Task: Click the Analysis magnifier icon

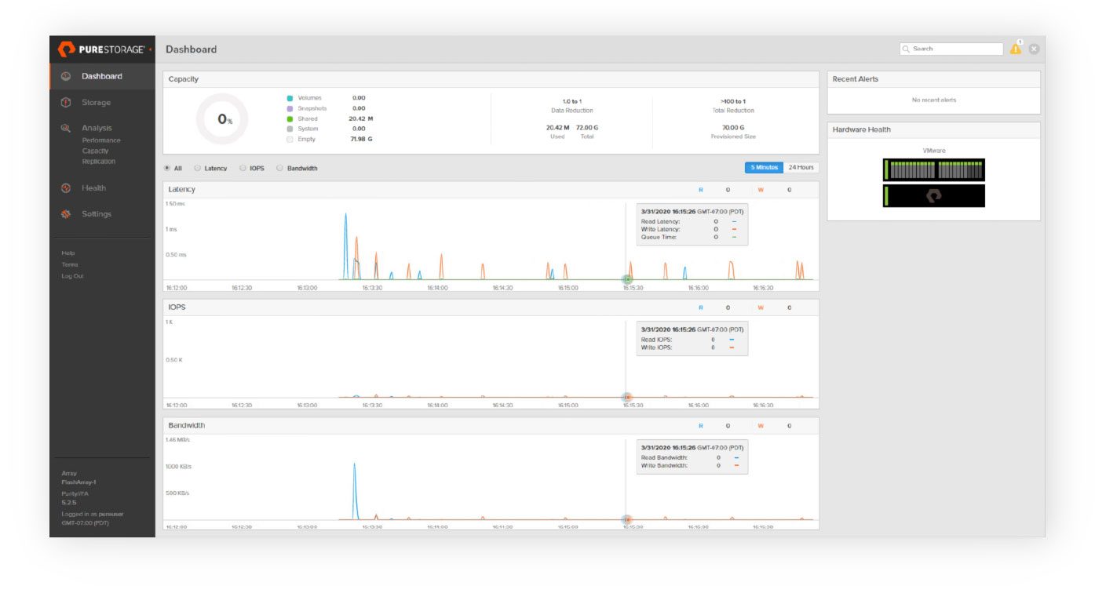Action: tap(67, 127)
